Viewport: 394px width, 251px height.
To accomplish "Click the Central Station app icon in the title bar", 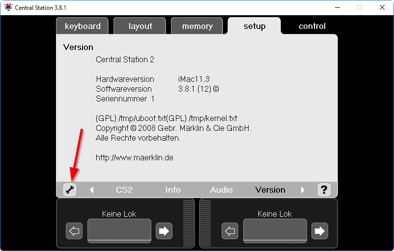I will pyautogui.click(x=8, y=7).
